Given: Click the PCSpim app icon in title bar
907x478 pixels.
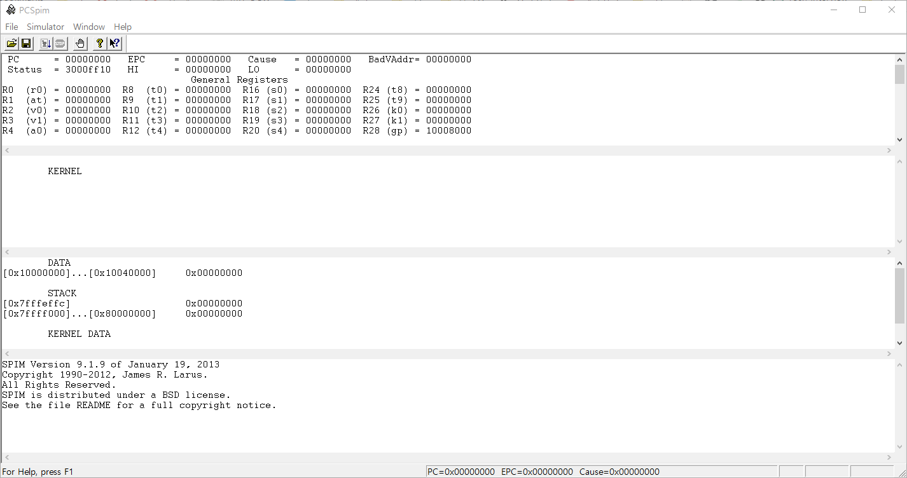Looking at the screenshot, I should click(x=11, y=10).
